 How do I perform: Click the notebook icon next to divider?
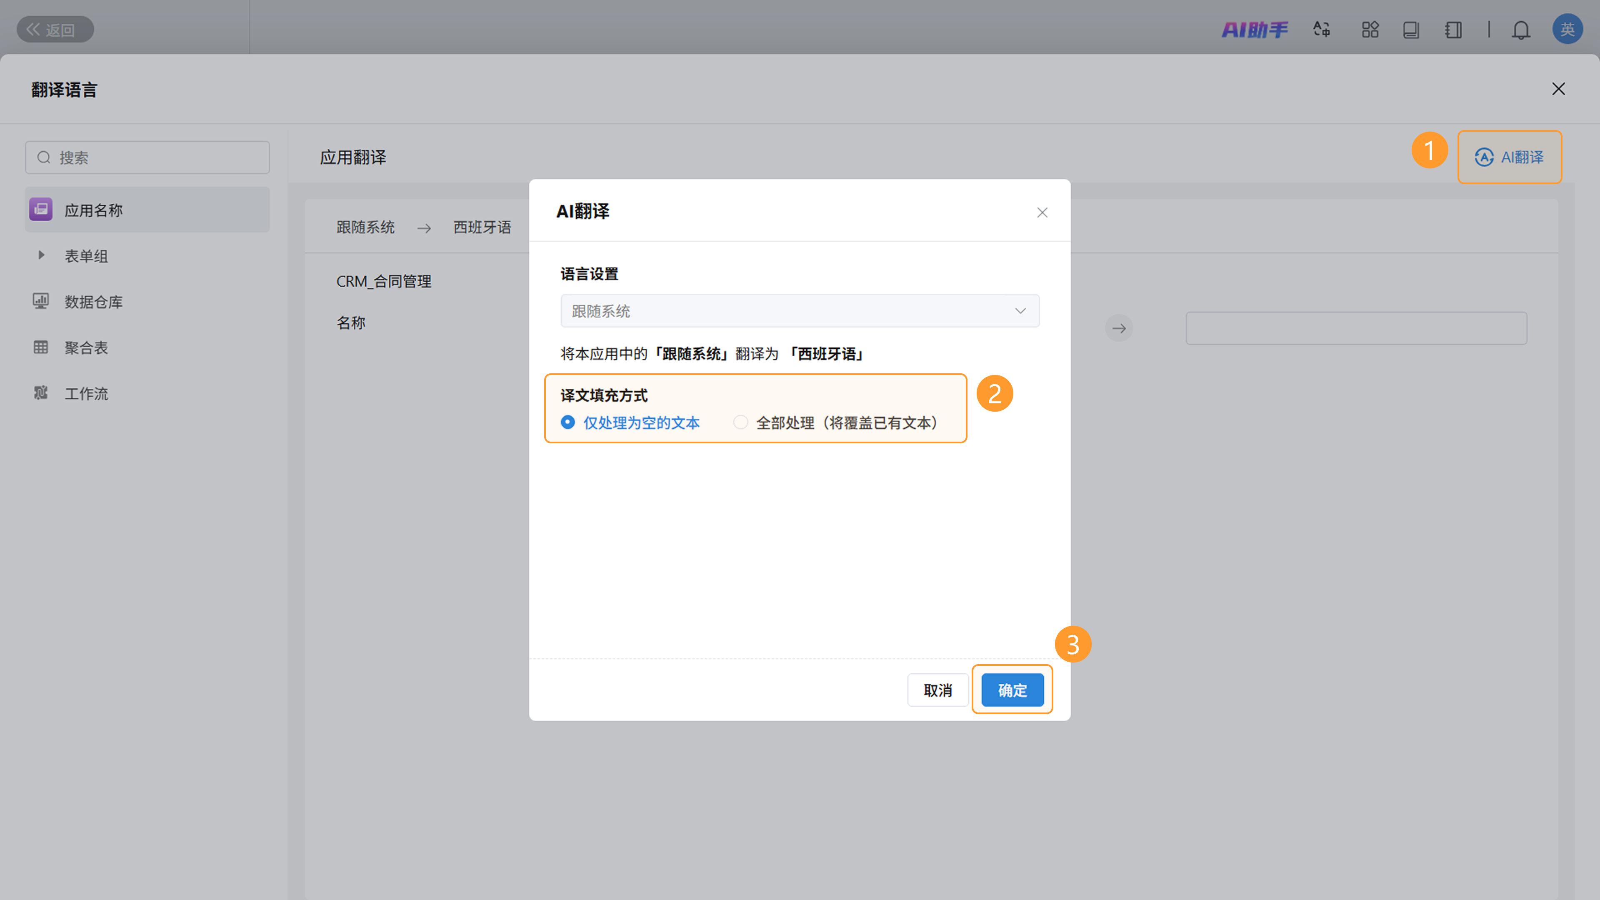(1453, 29)
